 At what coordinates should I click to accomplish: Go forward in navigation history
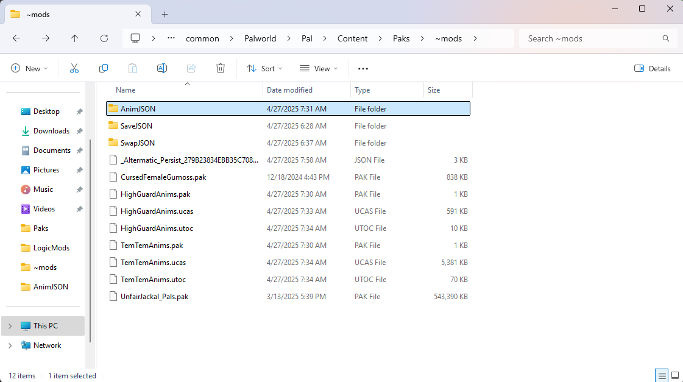tap(46, 38)
